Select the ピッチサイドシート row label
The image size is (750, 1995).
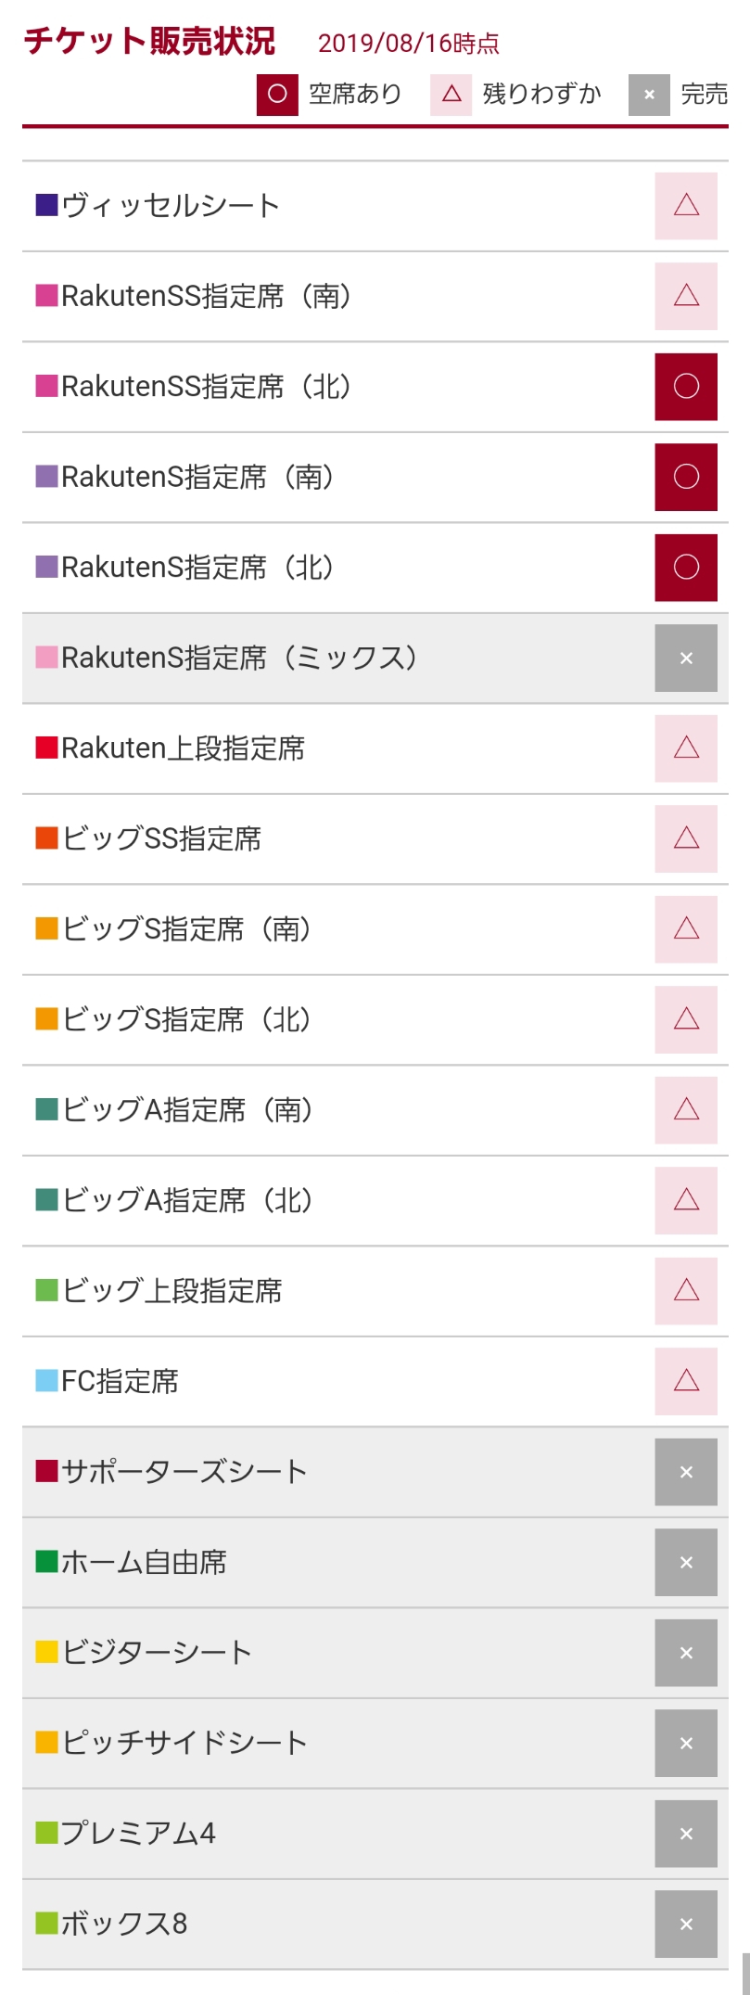(x=184, y=1743)
